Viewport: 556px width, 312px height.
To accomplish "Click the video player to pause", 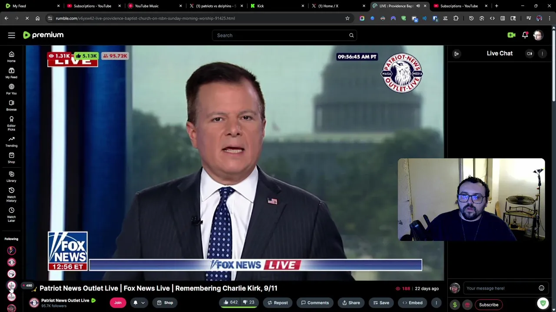I will [x=235, y=163].
